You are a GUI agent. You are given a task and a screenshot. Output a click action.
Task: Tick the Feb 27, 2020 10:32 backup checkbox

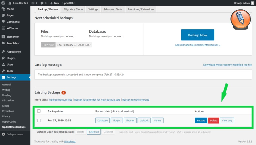tap(39, 120)
